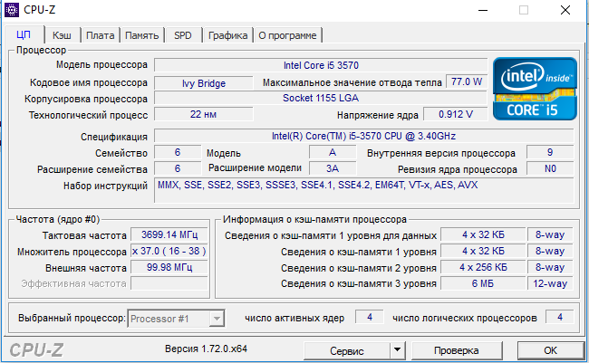Click the level 3 cache 6 МБ value
Screen dimensions: 589x363
[x=483, y=283]
